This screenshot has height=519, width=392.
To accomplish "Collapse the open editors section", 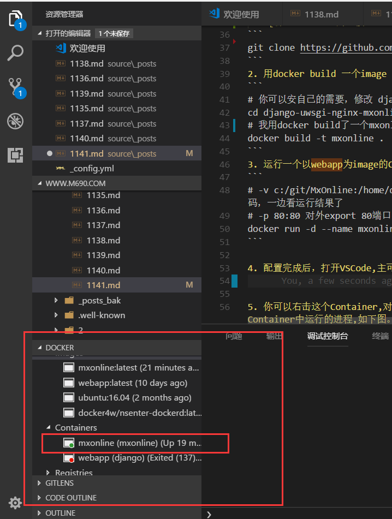I will 40,33.
